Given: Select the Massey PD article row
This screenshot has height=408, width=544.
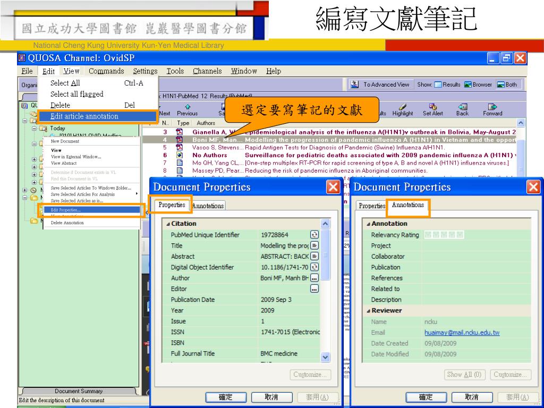Looking at the screenshot, I should (x=329, y=171).
